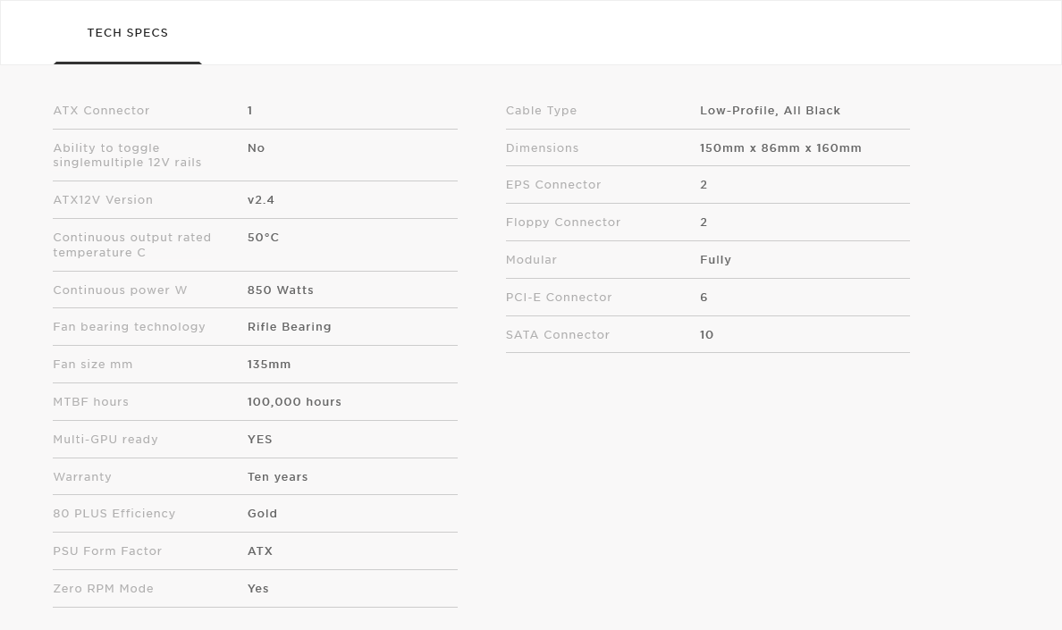
Task: Click the 80 PLUS Efficiency label
Action: [x=114, y=514]
